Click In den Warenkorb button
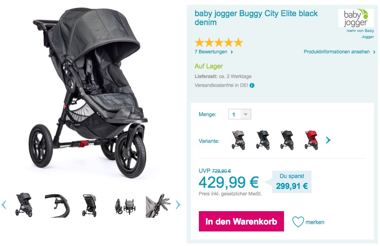 [x=241, y=221]
